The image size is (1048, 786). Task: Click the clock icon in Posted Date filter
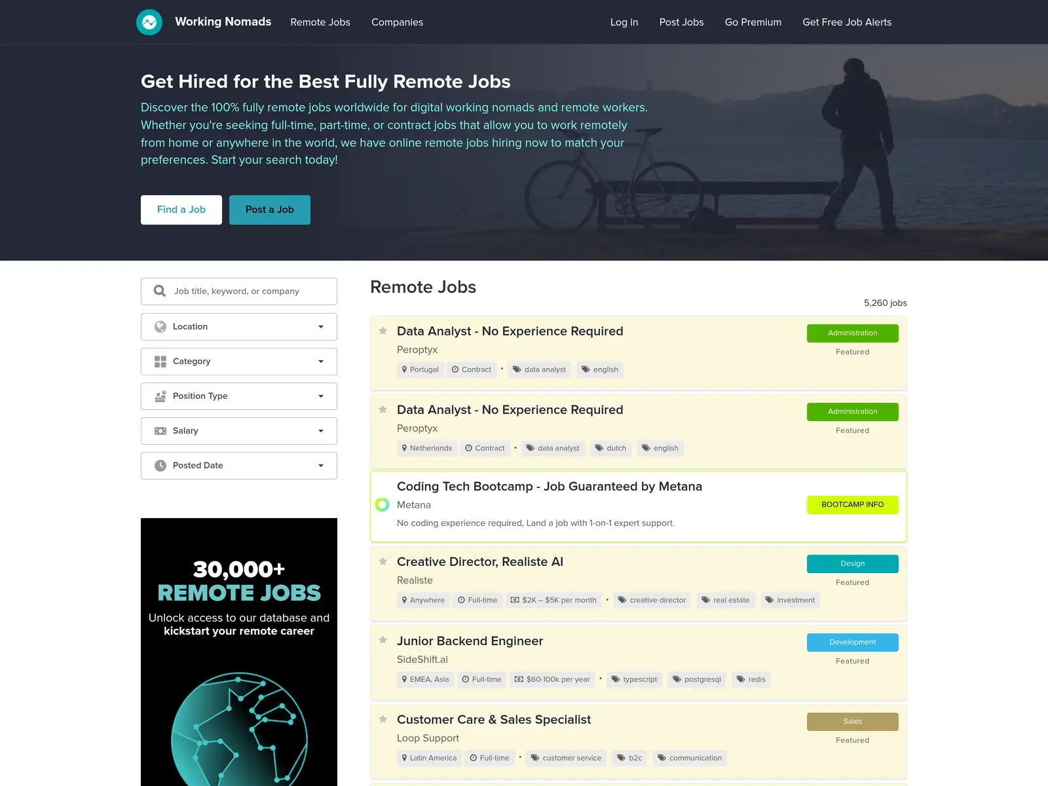coord(160,466)
